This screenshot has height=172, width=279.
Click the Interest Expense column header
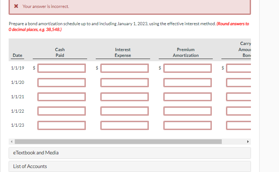123,53
